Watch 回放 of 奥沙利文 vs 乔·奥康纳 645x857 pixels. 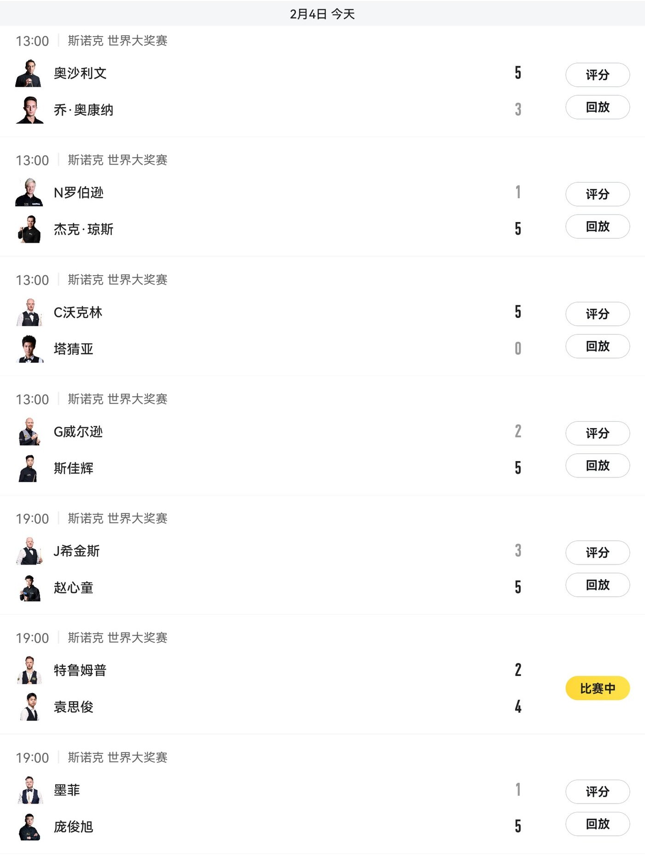click(597, 107)
